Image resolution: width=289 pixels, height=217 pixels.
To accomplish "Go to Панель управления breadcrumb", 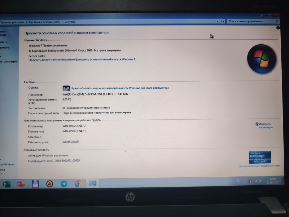I will pos(12,22).
